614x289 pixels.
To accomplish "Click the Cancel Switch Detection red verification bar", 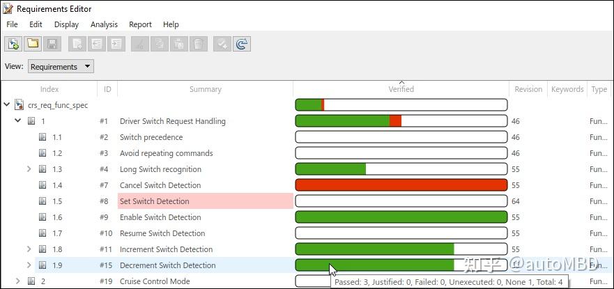I will pos(401,185).
